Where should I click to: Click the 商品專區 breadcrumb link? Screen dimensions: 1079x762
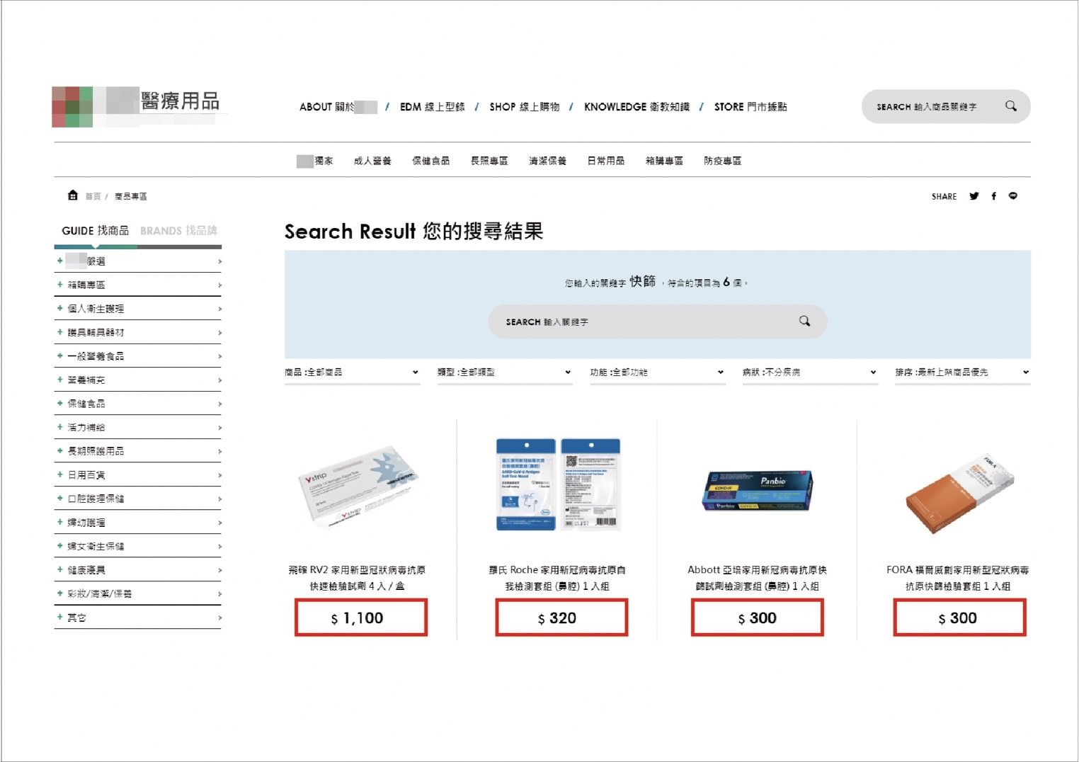pos(131,196)
